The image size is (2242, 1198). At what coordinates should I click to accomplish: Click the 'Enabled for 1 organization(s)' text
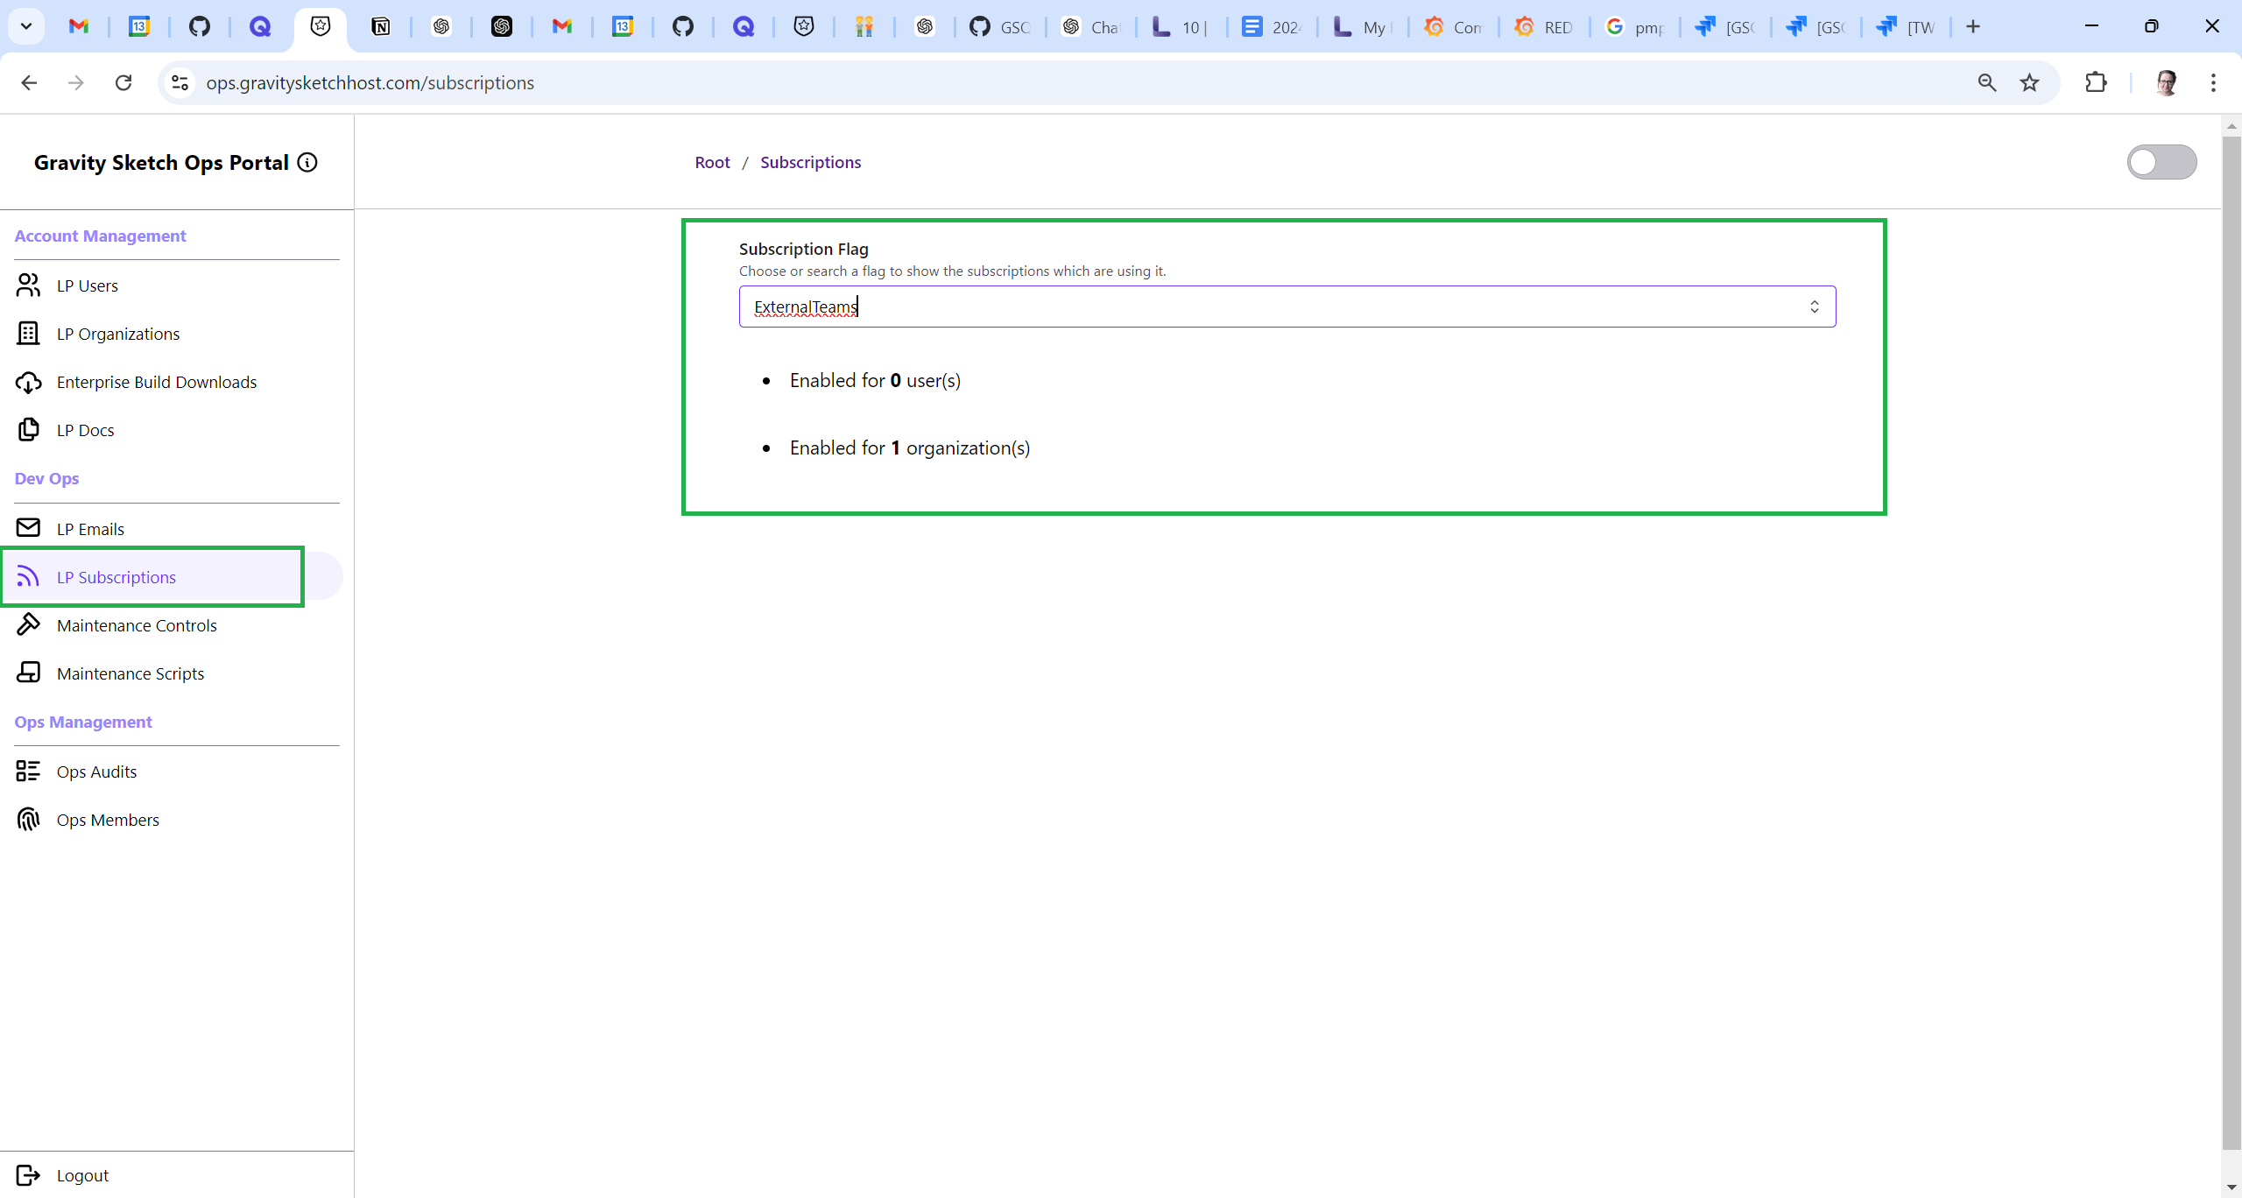(910, 448)
